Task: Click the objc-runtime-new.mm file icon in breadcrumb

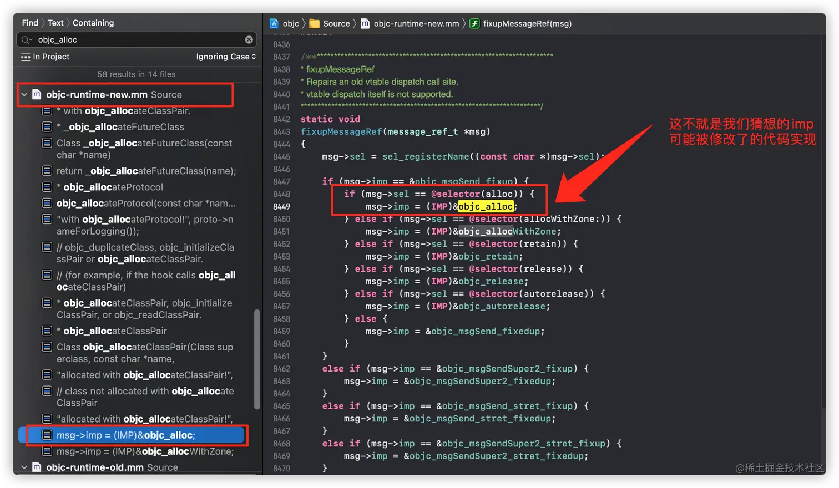Action: click(365, 23)
